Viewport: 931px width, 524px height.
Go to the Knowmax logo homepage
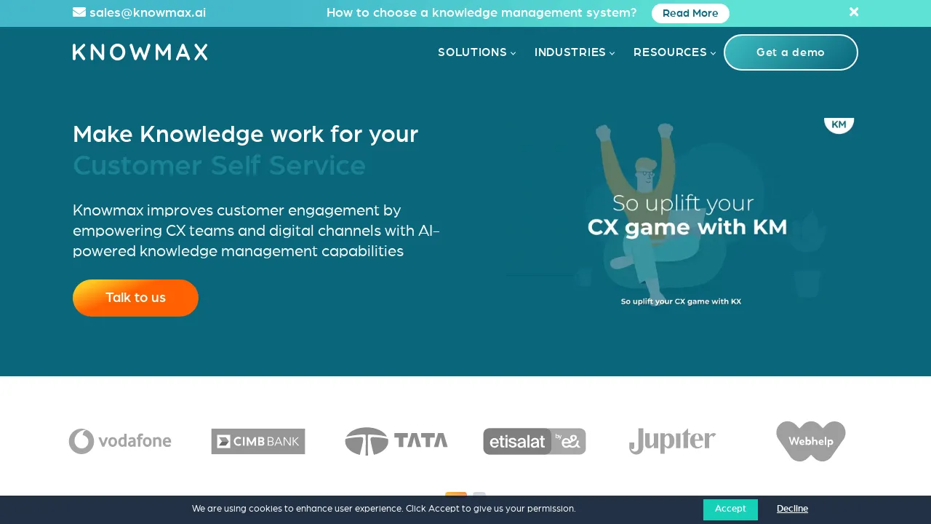(x=140, y=52)
